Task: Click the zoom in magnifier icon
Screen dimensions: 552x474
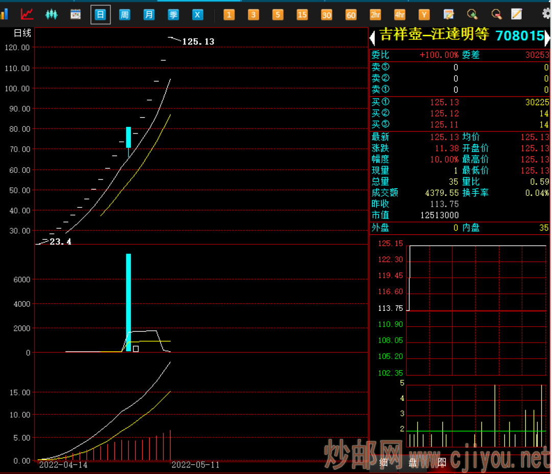Action: (472, 14)
